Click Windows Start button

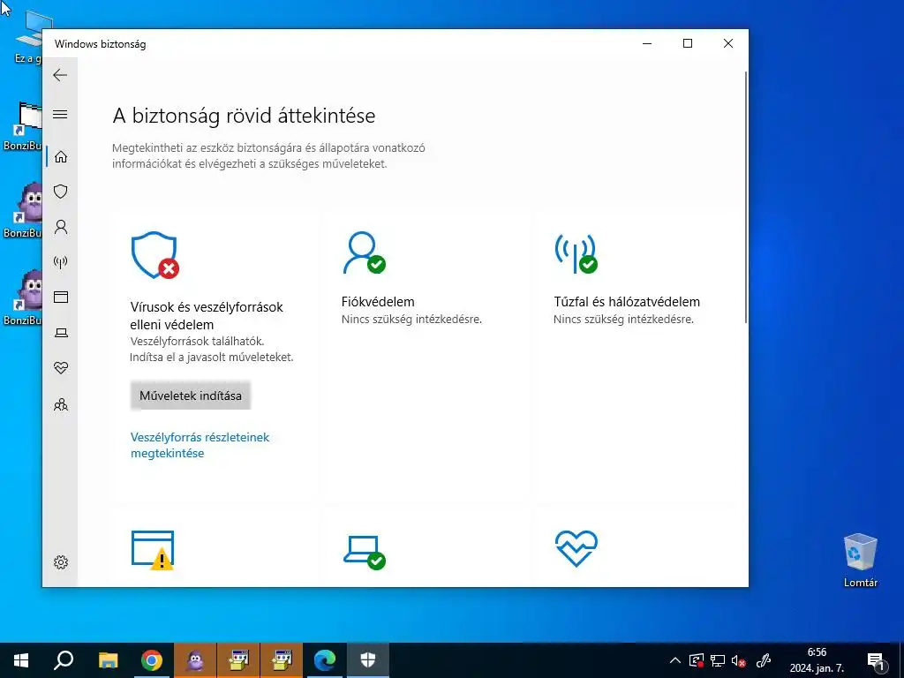pyautogui.click(x=21, y=660)
